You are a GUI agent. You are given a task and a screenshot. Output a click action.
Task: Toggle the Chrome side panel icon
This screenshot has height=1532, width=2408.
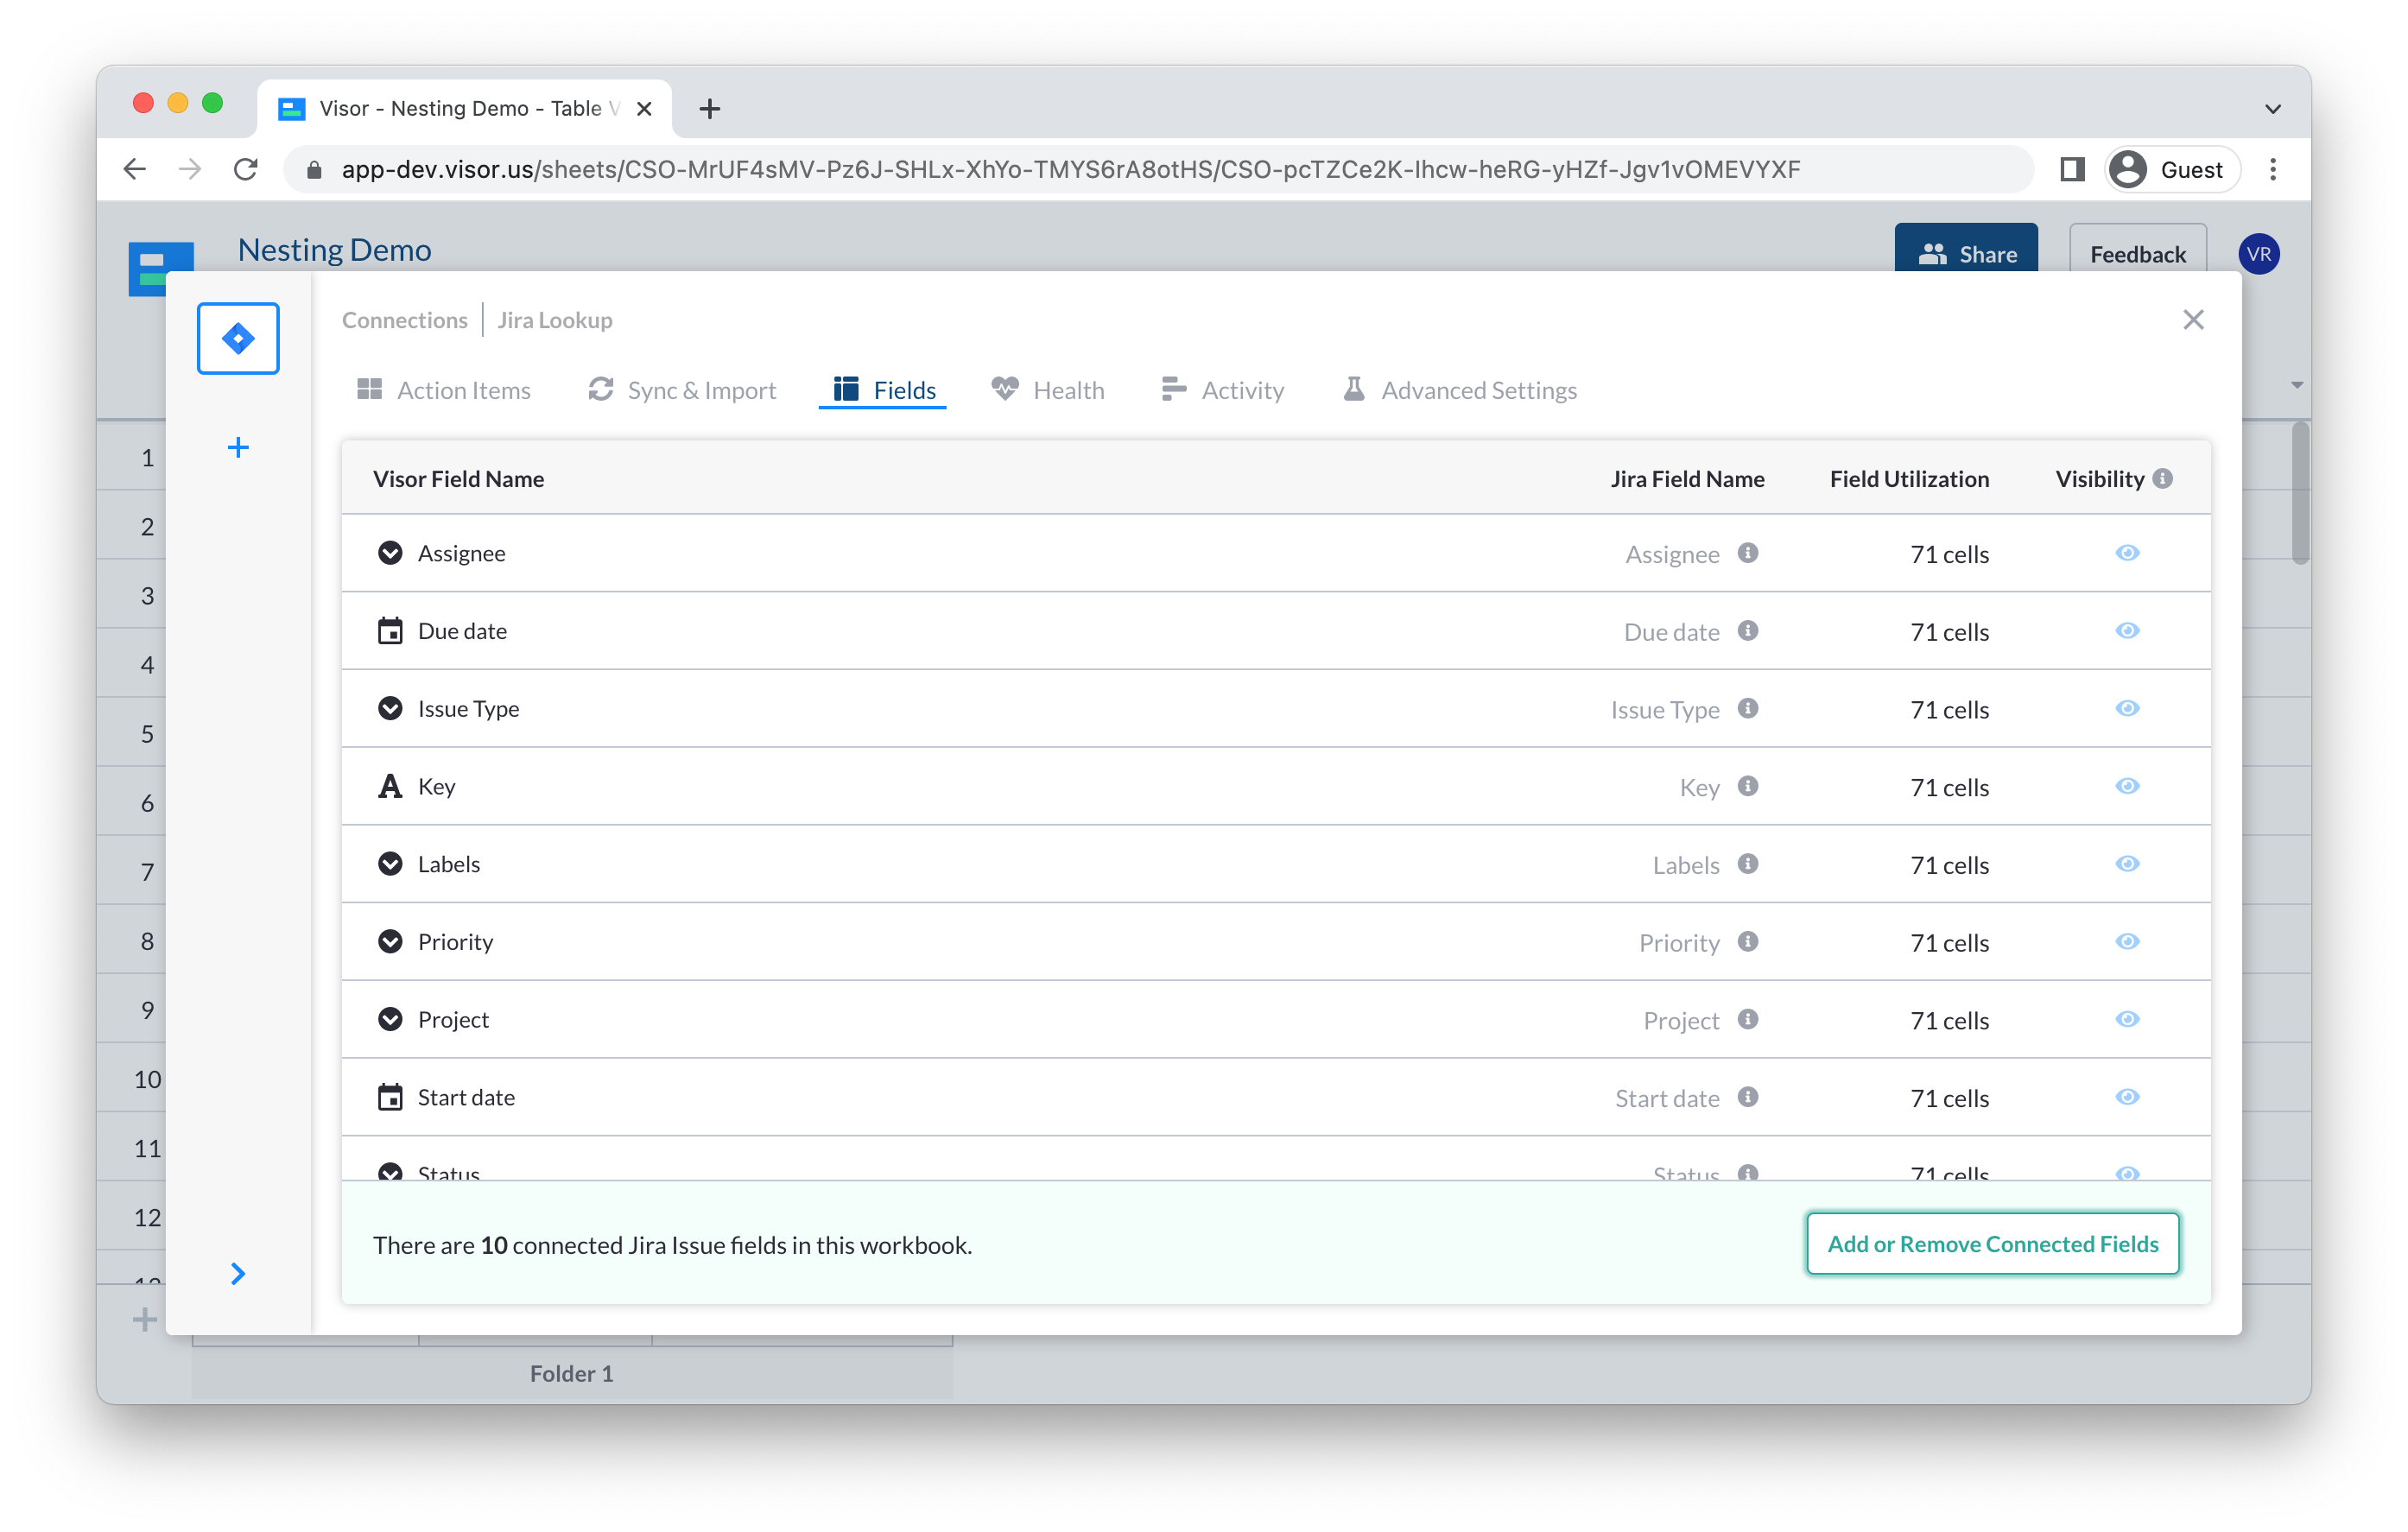2072,169
